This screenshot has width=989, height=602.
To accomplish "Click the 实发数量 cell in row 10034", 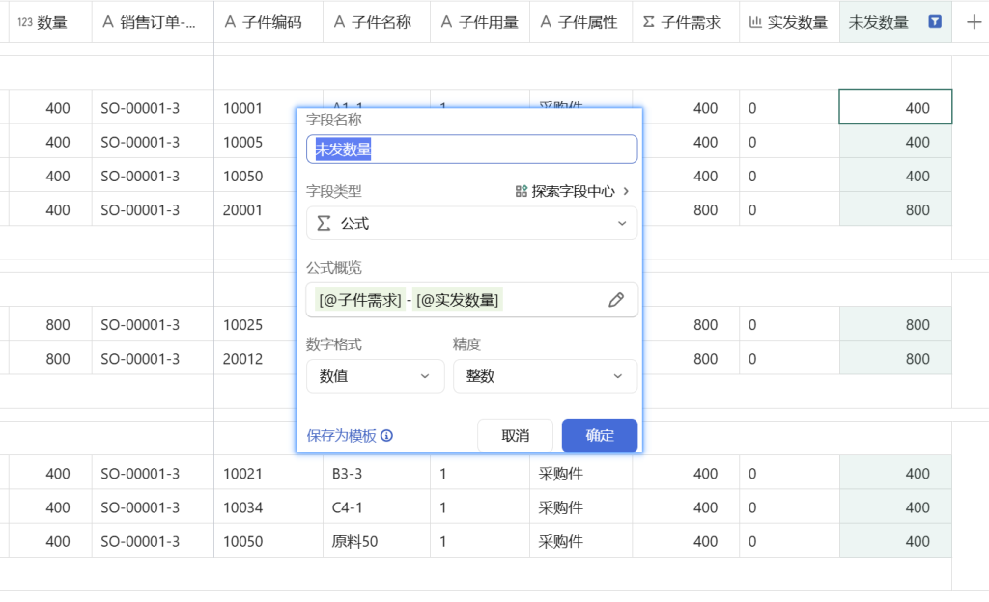I will coord(789,506).
